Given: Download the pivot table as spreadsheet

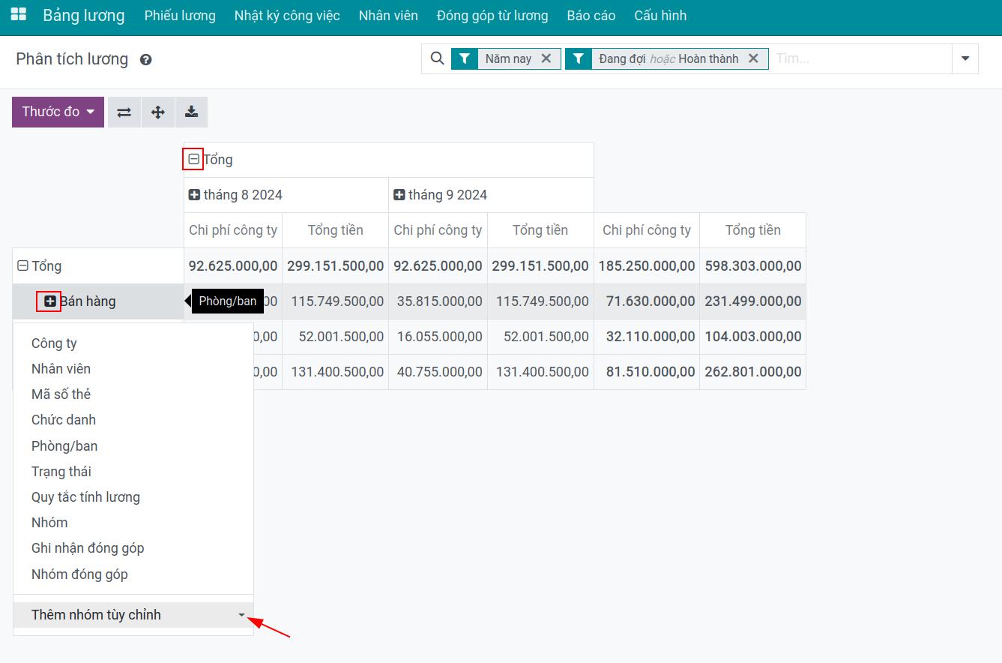Looking at the screenshot, I should pyautogui.click(x=191, y=112).
